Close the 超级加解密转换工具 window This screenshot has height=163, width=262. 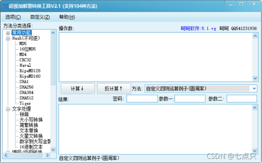[x=254, y=4]
